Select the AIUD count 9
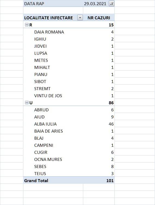 (112, 117)
